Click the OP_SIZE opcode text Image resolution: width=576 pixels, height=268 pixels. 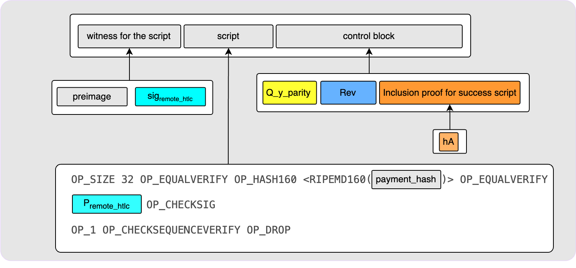coord(93,180)
